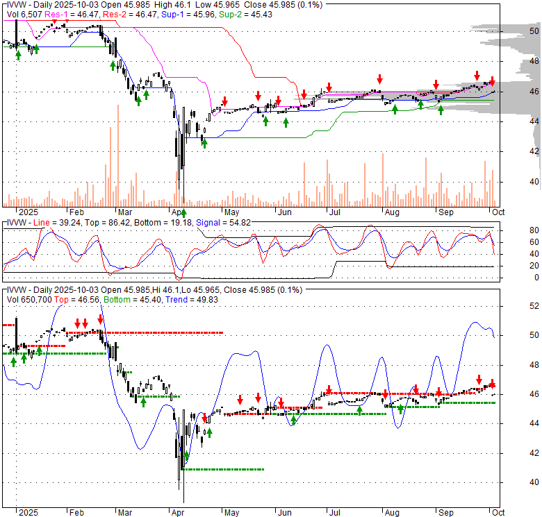Click the 'Bottom = 19.18' oscillator label
The height and width of the screenshot is (517, 542).
click(x=163, y=223)
